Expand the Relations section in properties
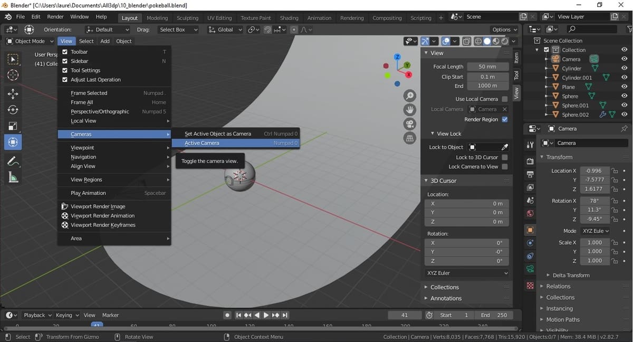This screenshot has width=633, height=342. click(x=558, y=286)
